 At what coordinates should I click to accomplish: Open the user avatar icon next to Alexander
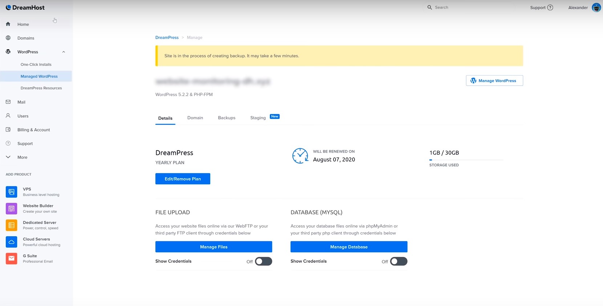[596, 8]
